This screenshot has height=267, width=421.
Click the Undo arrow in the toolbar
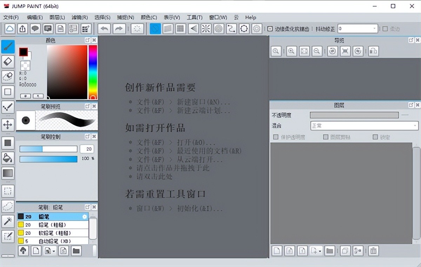point(104,28)
